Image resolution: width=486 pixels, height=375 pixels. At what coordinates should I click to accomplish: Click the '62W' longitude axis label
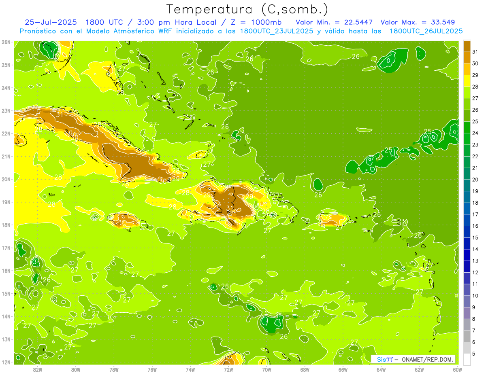(419, 369)
